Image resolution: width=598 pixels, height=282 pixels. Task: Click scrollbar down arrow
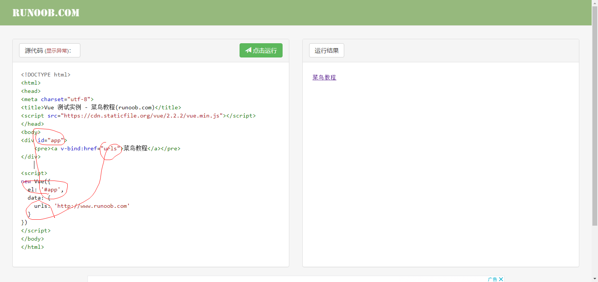pos(595,279)
